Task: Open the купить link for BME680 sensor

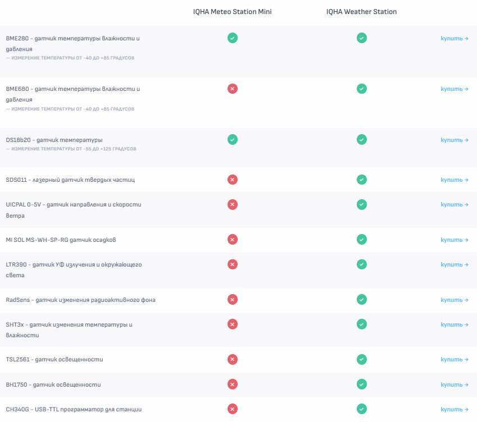Action: tap(455, 89)
